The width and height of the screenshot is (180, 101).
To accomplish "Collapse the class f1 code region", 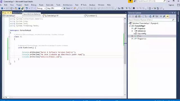I will 9,37.
